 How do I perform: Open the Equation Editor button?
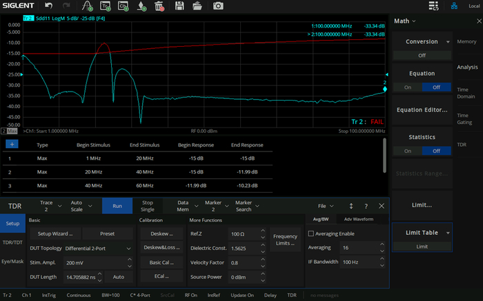pos(422,110)
